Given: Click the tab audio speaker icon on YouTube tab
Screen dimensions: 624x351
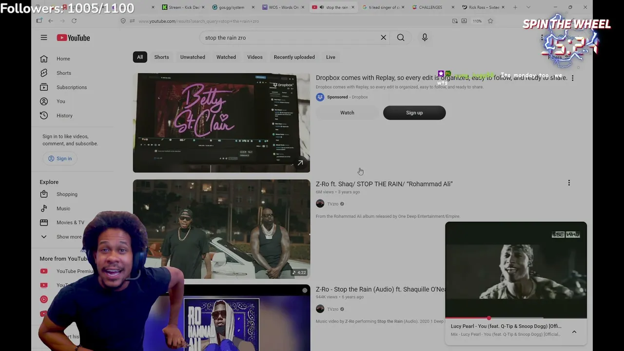Looking at the screenshot, I should pyautogui.click(x=321, y=7).
